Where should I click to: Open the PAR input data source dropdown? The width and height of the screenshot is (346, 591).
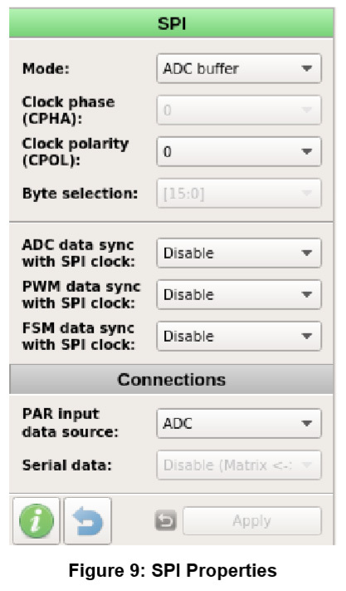(239, 423)
